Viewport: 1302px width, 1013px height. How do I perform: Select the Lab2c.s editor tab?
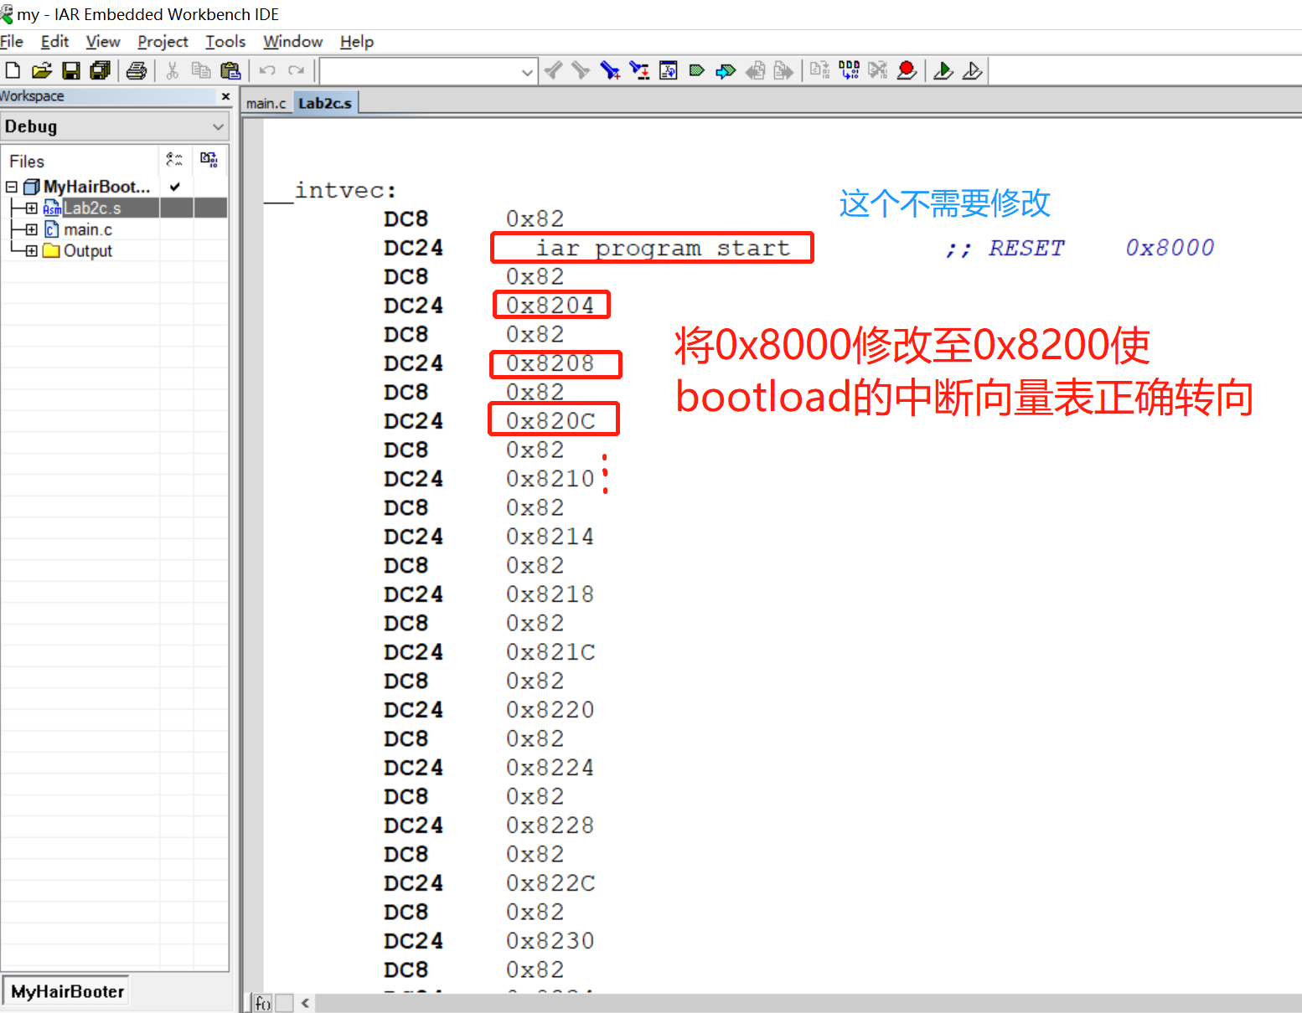tap(325, 104)
